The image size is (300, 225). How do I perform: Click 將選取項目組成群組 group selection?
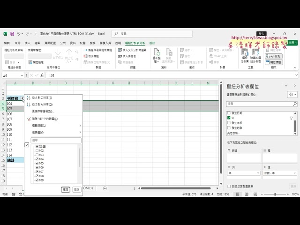coord(98,50)
